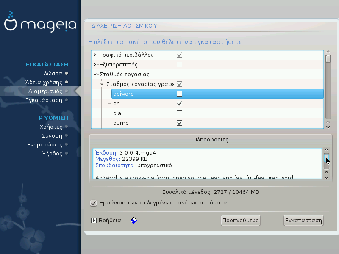The width and height of the screenshot is (339, 254).
Task: Select the dump package row
Action: (x=217, y=123)
